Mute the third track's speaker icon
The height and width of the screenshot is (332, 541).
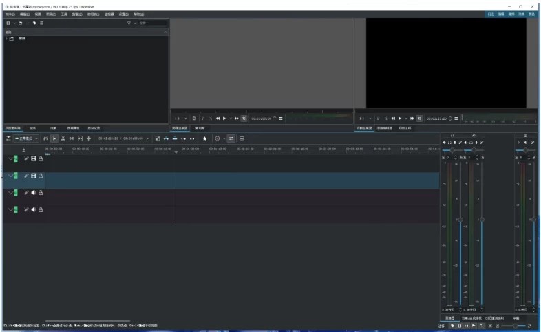pos(33,192)
